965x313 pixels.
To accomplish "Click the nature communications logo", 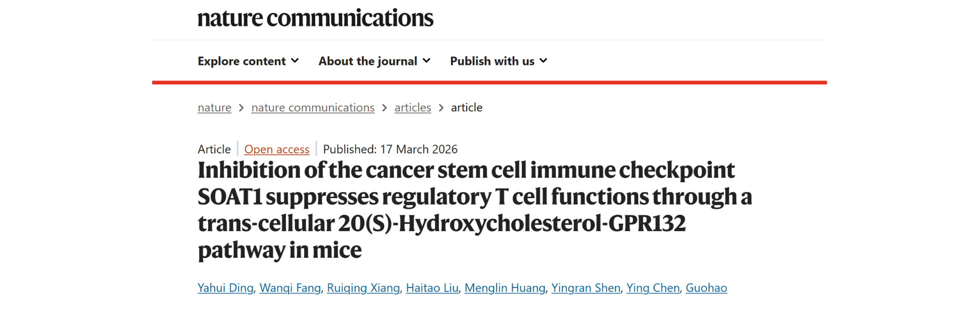I will [x=315, y=19].
